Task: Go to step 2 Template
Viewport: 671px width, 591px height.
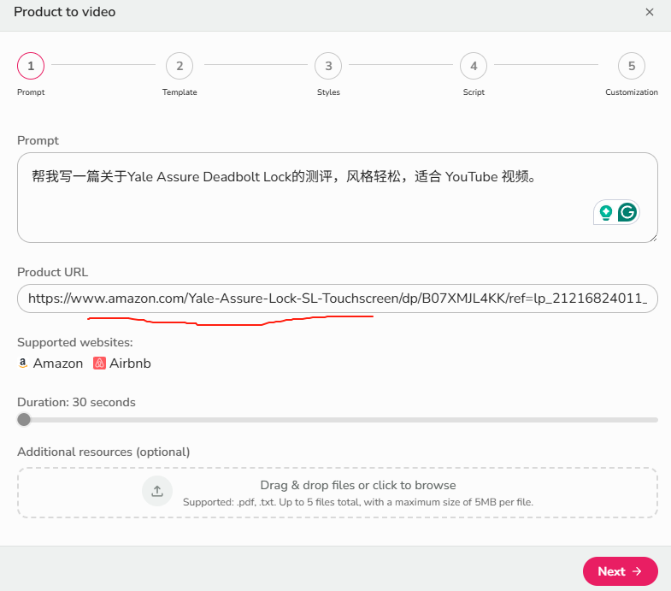Action: point(180,66)
